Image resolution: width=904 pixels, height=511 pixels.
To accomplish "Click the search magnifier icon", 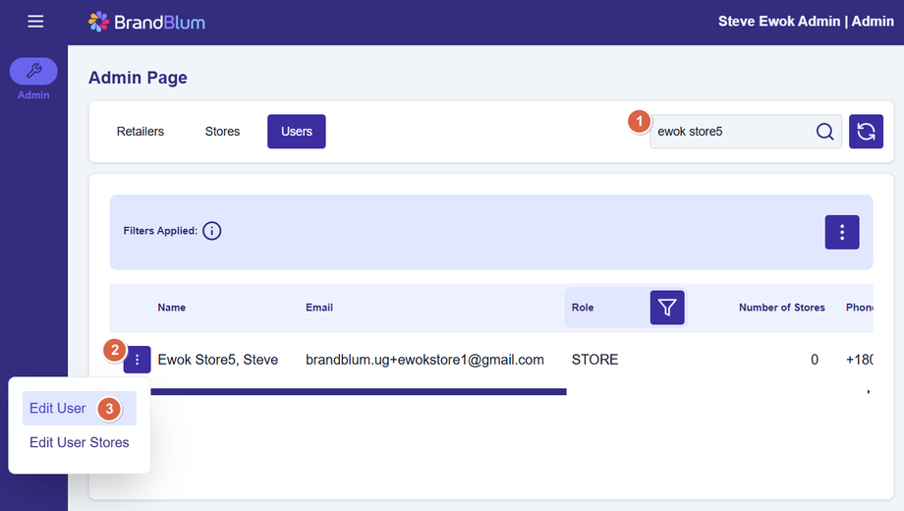I will [x=824, y=132].
